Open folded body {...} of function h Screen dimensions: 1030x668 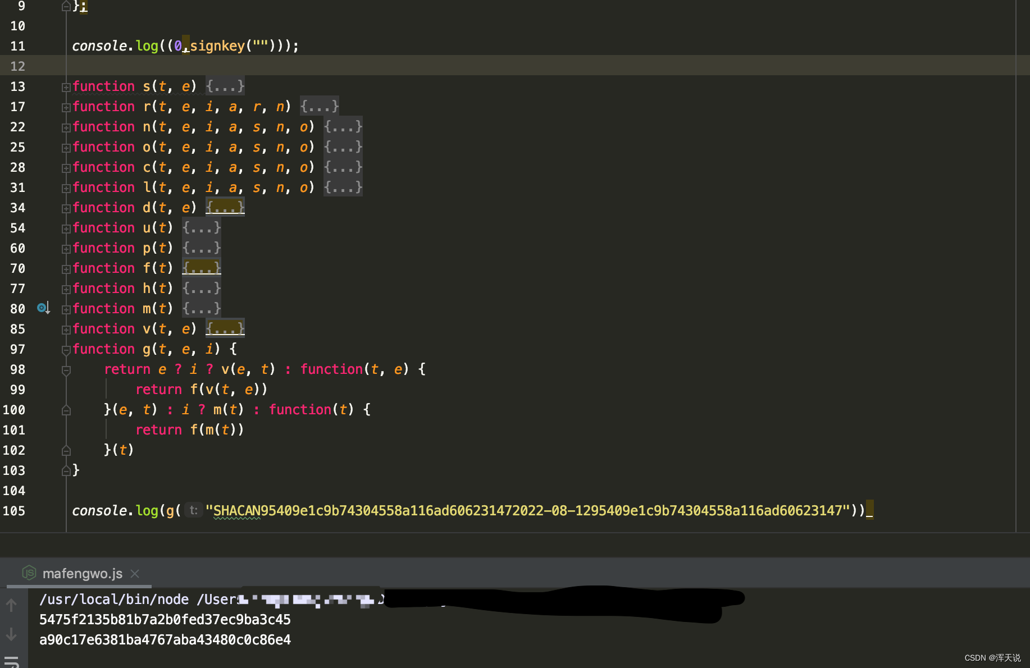[201, 289]
